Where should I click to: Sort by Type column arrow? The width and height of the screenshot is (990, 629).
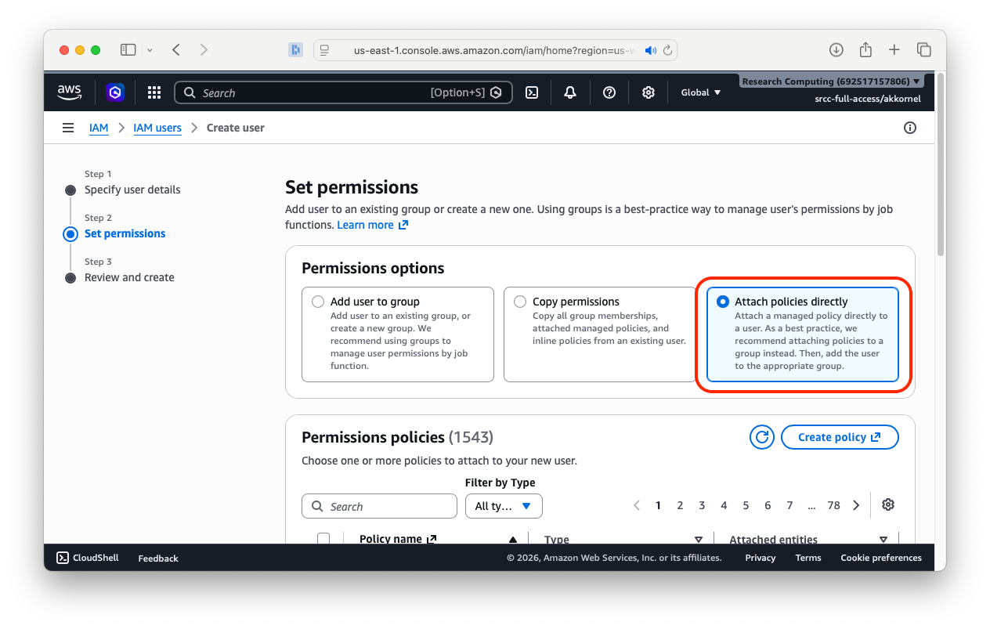pyautogui.click(x=699, y=540)
